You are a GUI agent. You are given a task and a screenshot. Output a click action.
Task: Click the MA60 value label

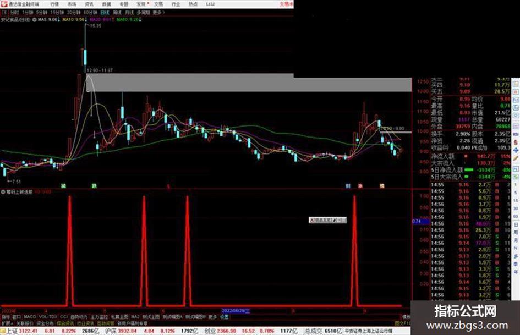coord(129,20)
